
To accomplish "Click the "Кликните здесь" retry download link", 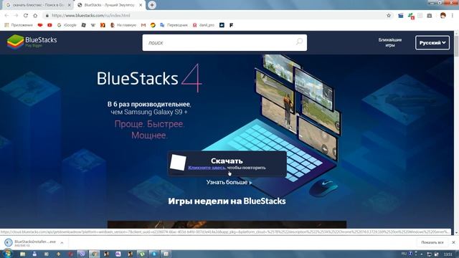I will click(x=207, y=168).
